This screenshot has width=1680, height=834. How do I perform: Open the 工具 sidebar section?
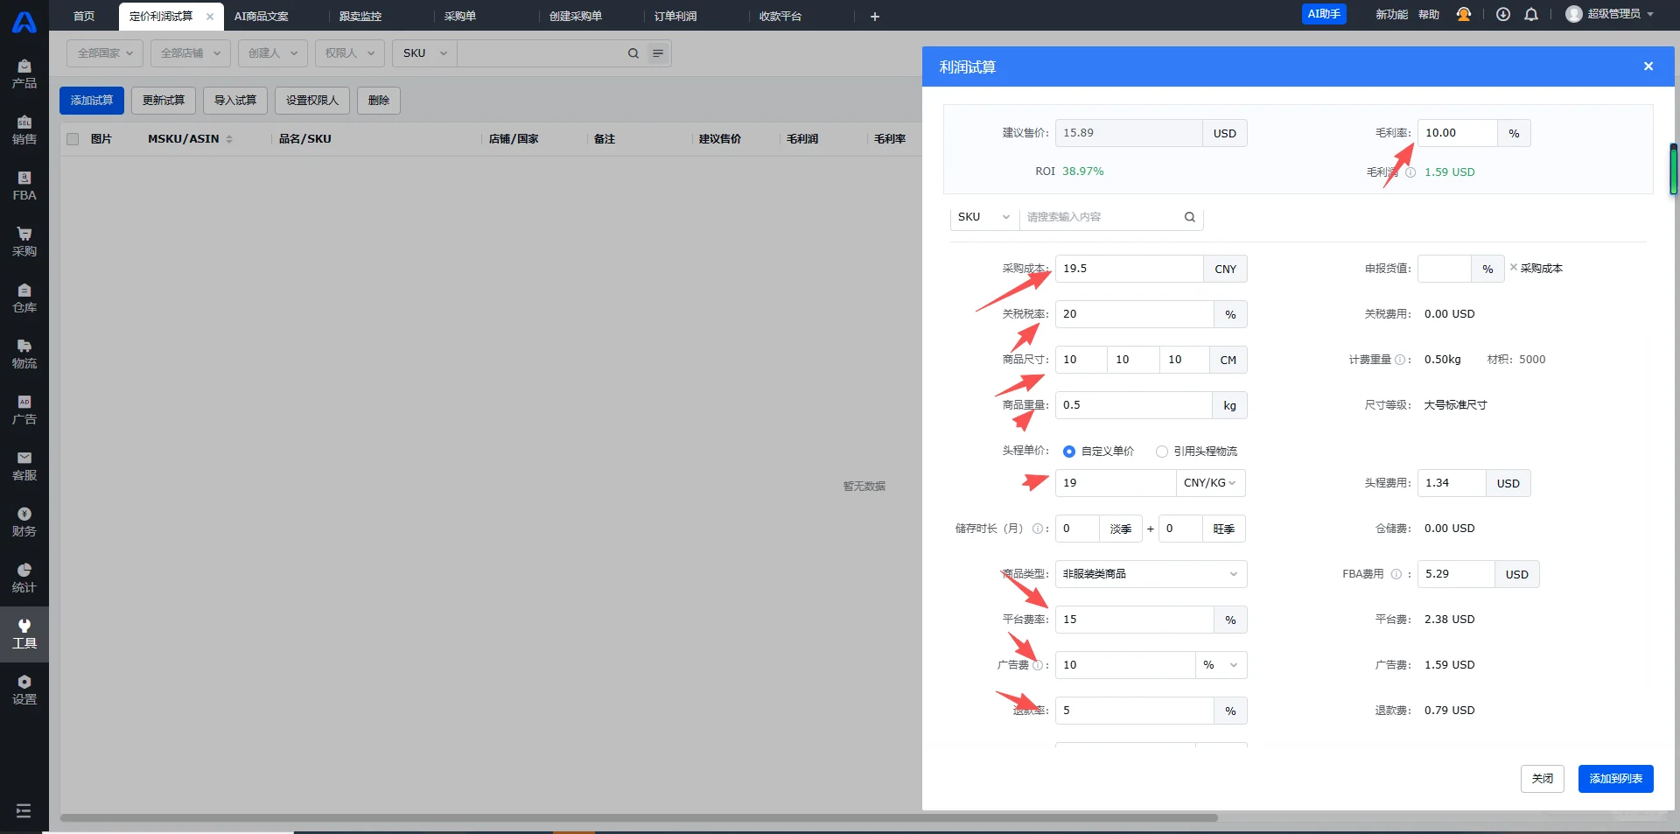pos(24,634)
